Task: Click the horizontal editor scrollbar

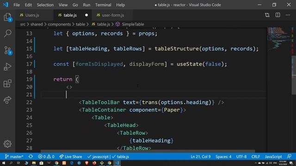Action: coord(148,151)
